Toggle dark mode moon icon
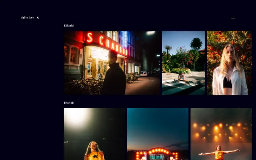Screen dimensions: 256x160 38,18
